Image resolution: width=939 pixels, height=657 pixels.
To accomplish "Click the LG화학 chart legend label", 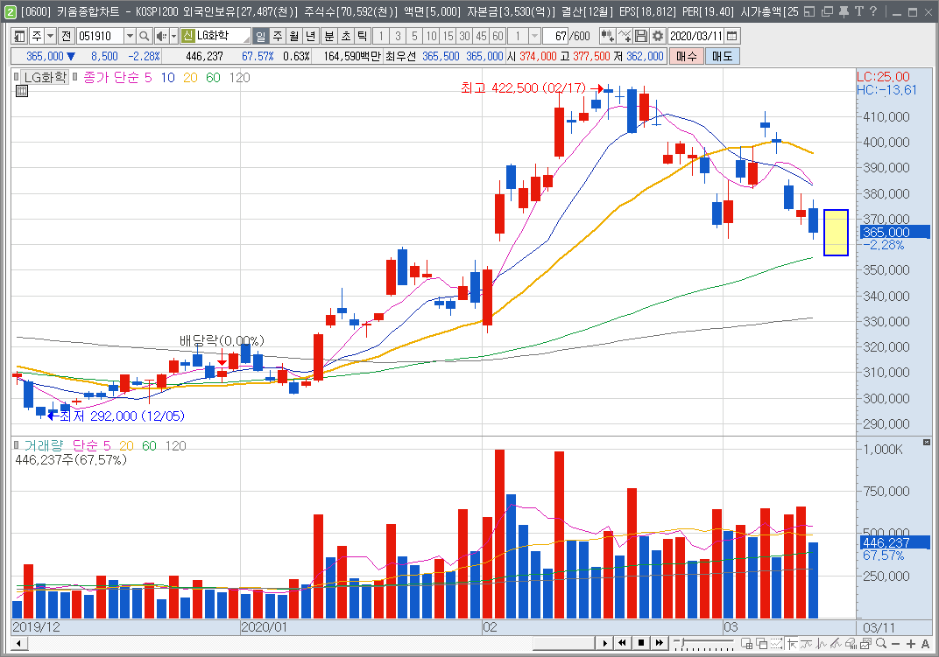I will [x=45, y=77].
